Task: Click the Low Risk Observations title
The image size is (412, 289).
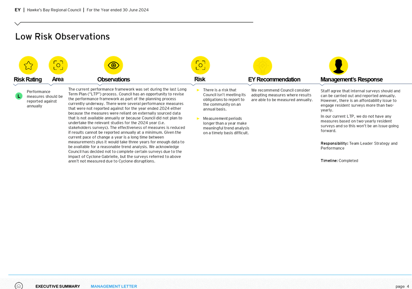Action: click(x=63, y=37)
